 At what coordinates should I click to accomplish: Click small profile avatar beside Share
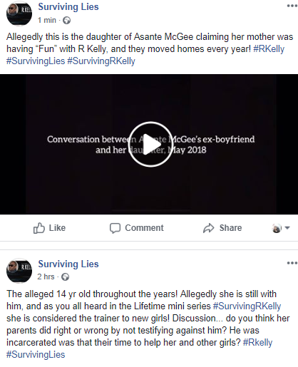277,228
